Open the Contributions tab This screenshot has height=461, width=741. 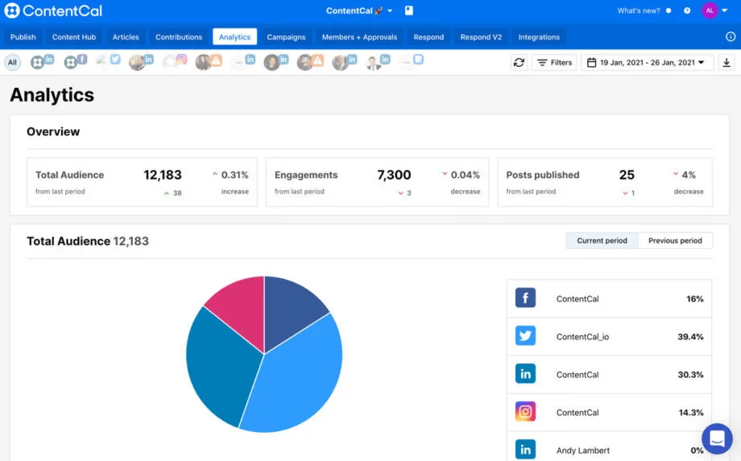point(179,37)
